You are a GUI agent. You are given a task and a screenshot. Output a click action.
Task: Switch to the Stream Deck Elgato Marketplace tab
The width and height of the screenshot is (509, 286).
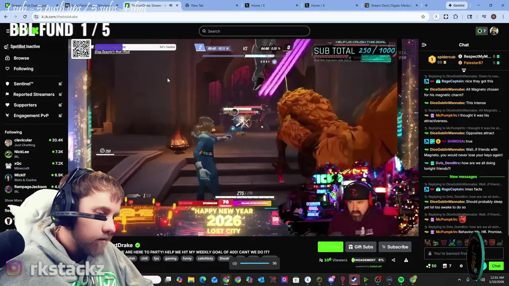[390, 5]
